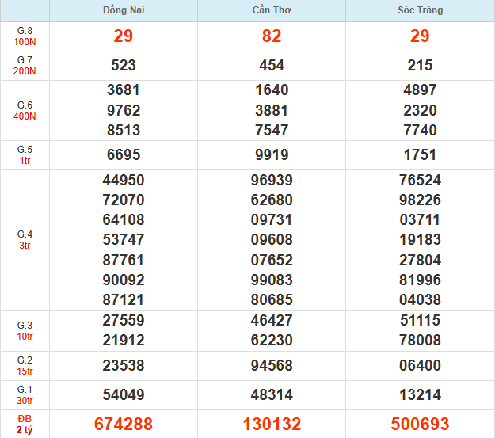Choose G.3 result 62230
Screen dimensions: 495x438
(272, 341)
